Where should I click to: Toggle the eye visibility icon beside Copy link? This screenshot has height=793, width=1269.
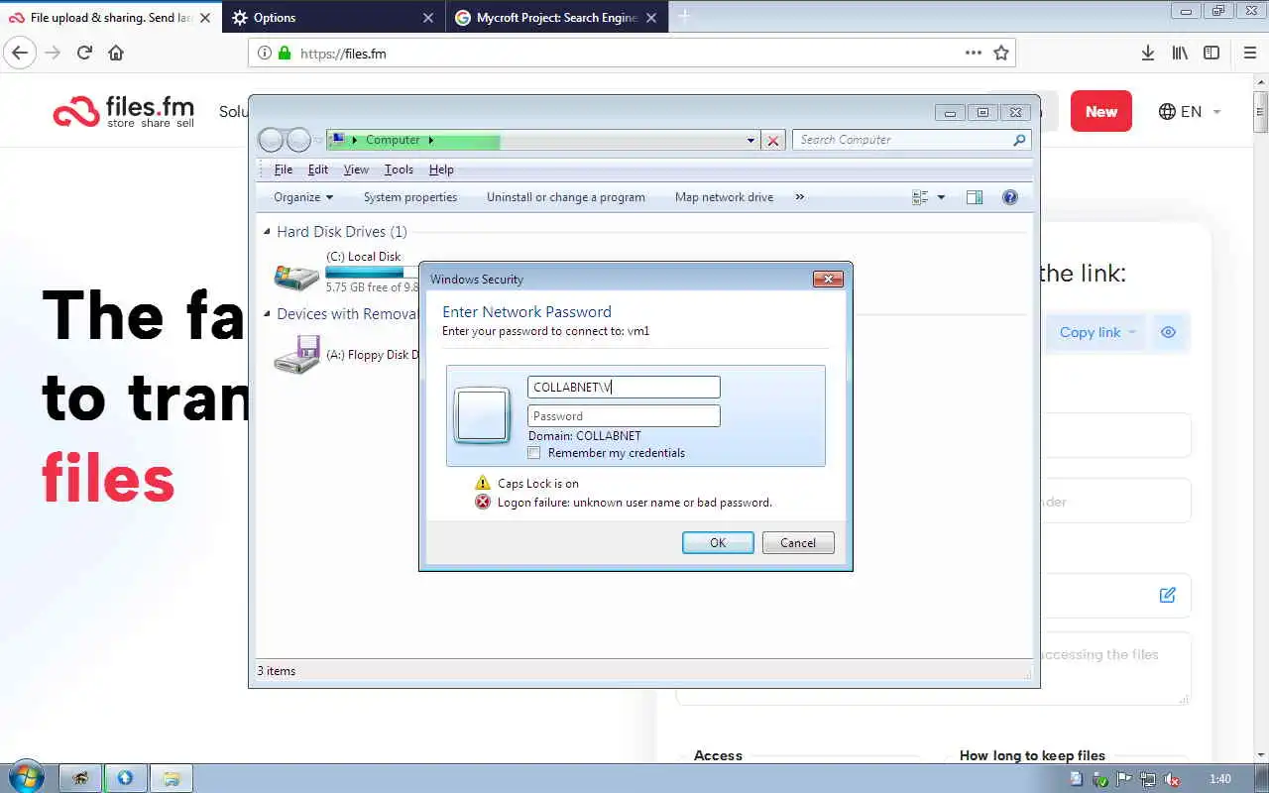click(x=1168, y=332)
